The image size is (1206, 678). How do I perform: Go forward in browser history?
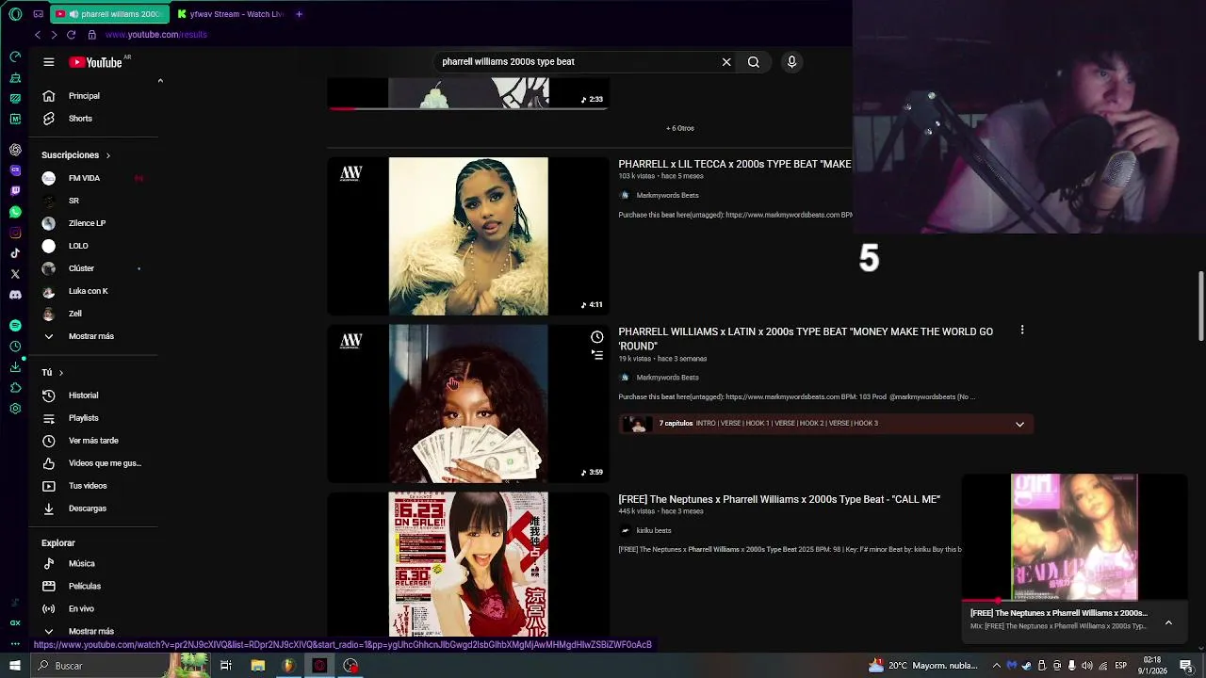pyautogui.click(x=54, y=35)
